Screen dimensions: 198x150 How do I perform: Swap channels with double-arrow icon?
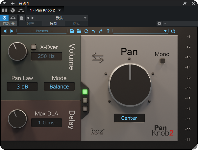coord(98,58)
